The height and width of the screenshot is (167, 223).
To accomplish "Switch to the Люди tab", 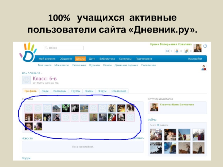I will (x=45, y=91).
